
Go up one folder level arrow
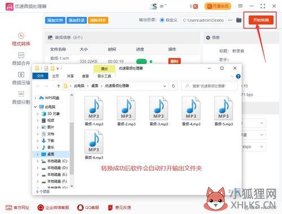(x=59, y=86)
